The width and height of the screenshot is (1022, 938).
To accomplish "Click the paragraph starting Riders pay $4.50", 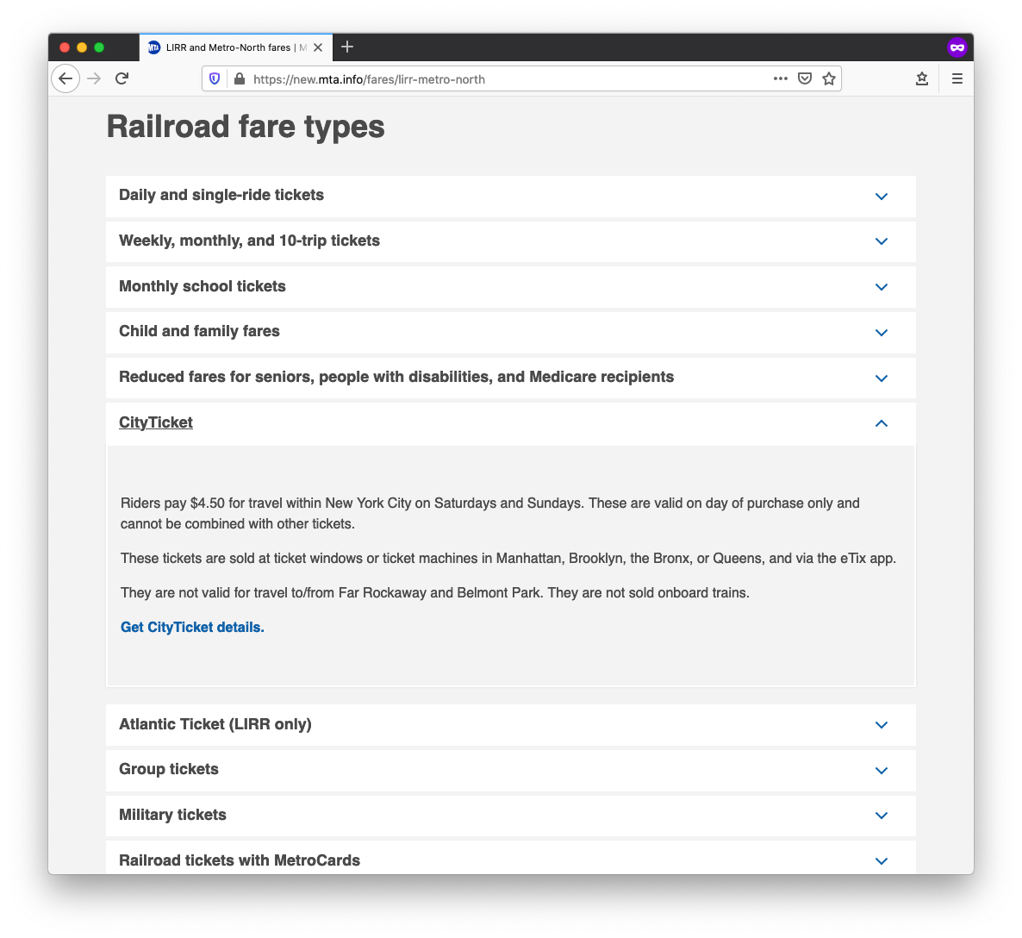I will pyautogui.click(x=490, y=513).
